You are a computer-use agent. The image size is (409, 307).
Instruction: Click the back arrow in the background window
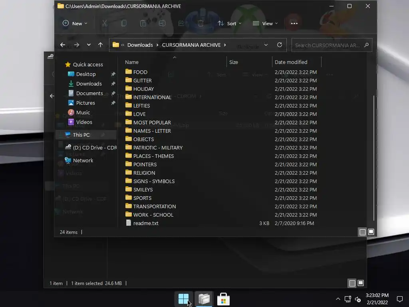52,96
